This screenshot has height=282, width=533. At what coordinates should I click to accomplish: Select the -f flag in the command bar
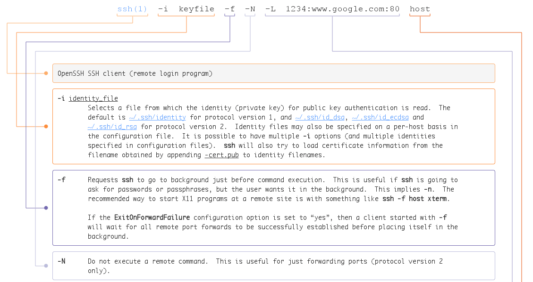tap(229, 8)
